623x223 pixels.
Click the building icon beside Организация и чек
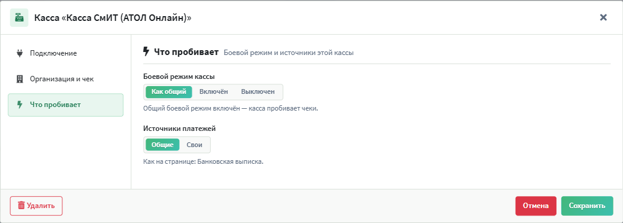coord(20,79)
